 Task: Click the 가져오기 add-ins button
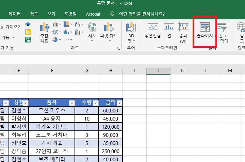tap(11, 27)
